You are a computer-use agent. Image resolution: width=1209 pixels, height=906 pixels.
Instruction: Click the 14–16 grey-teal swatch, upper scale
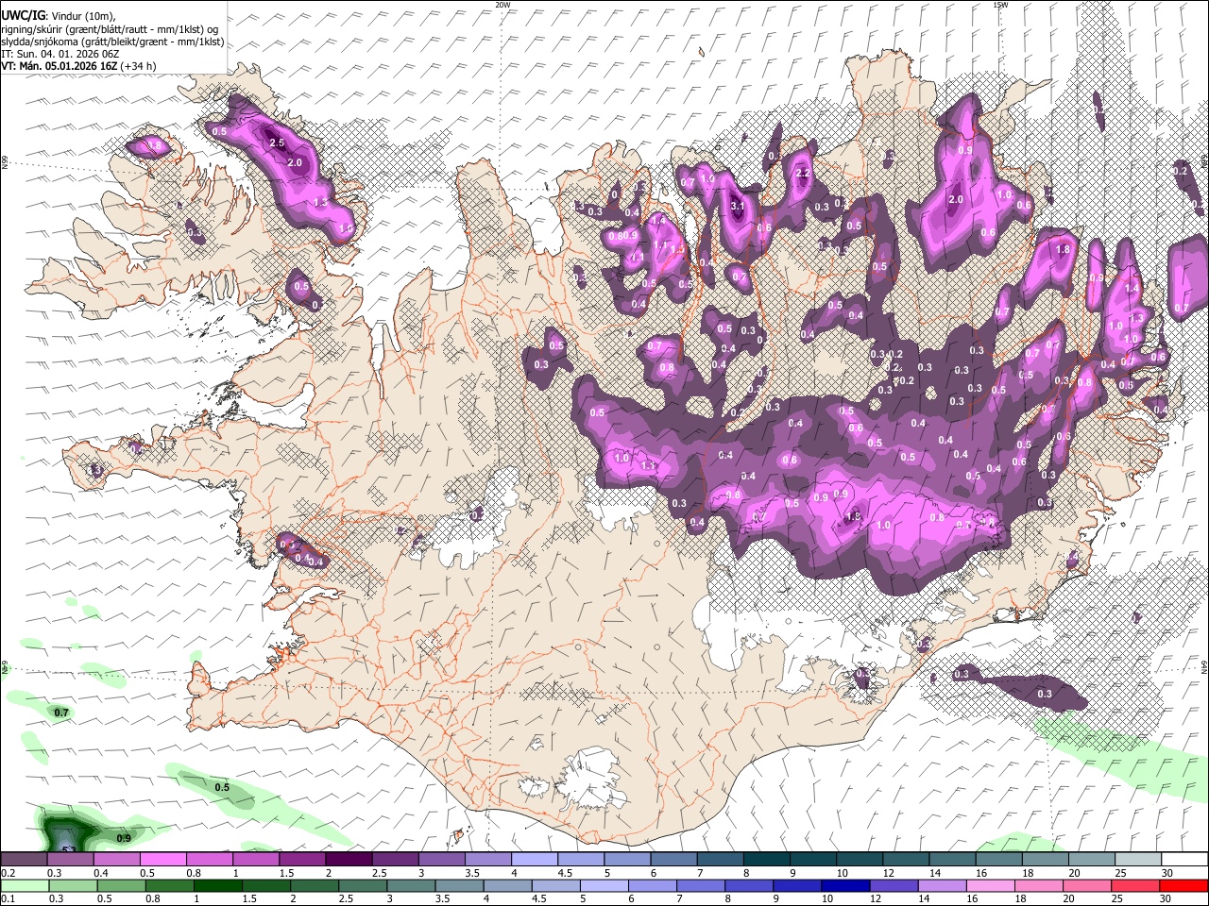[952, 860]
